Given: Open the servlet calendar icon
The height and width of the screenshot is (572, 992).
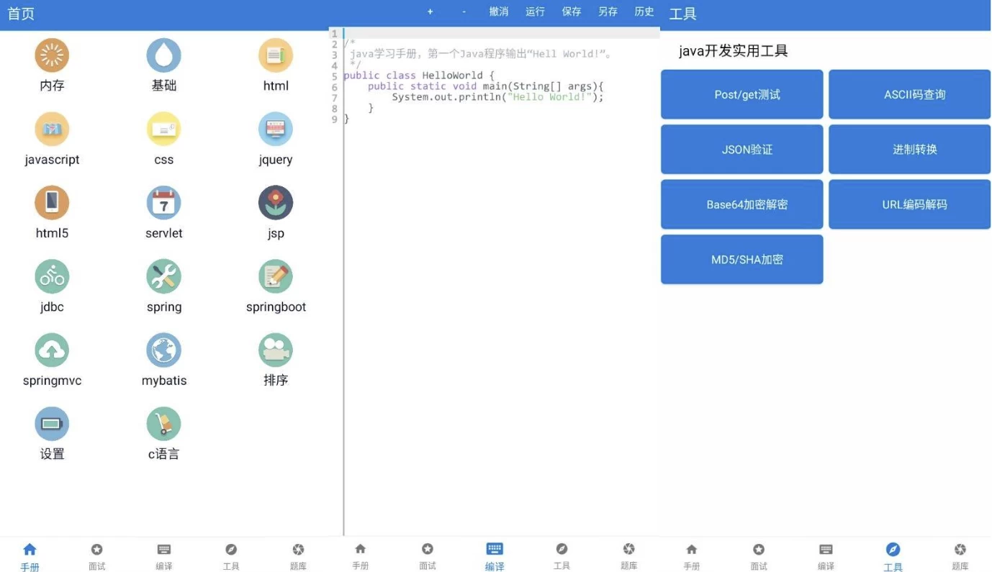Looking at the screenshot, I should (x=163, y=203).
